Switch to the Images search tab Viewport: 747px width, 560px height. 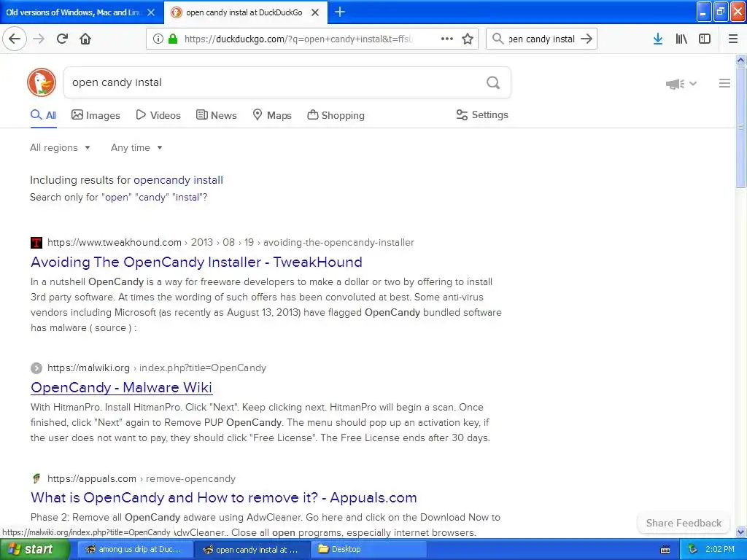click(x=96, y=115)
